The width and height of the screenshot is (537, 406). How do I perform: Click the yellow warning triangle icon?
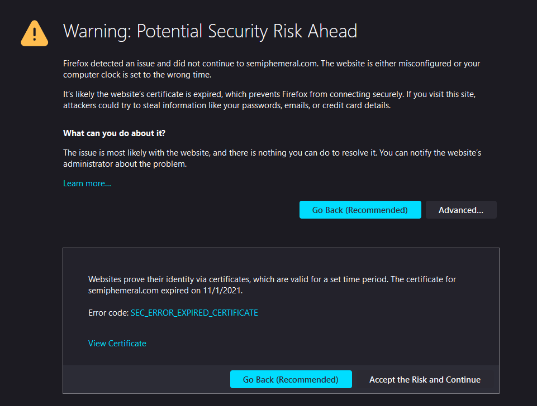(34, 33)
